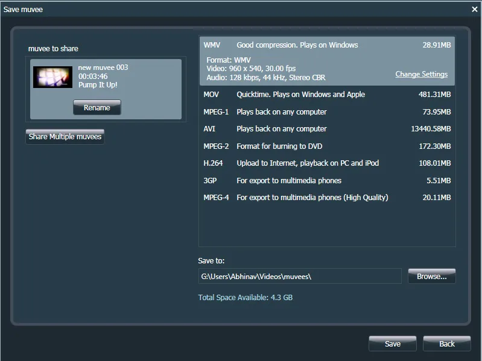Browse for a save folder
482x361 pixels.
pyautogui.click(x=431, y=276)
